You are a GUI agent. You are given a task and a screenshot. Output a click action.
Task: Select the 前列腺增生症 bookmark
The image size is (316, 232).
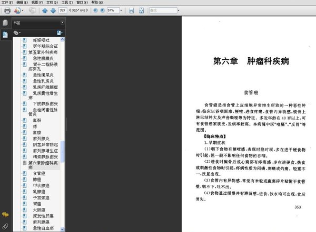(45, 151)
